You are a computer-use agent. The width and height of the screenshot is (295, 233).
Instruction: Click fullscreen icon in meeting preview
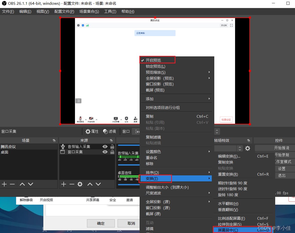tap(231, 25)
